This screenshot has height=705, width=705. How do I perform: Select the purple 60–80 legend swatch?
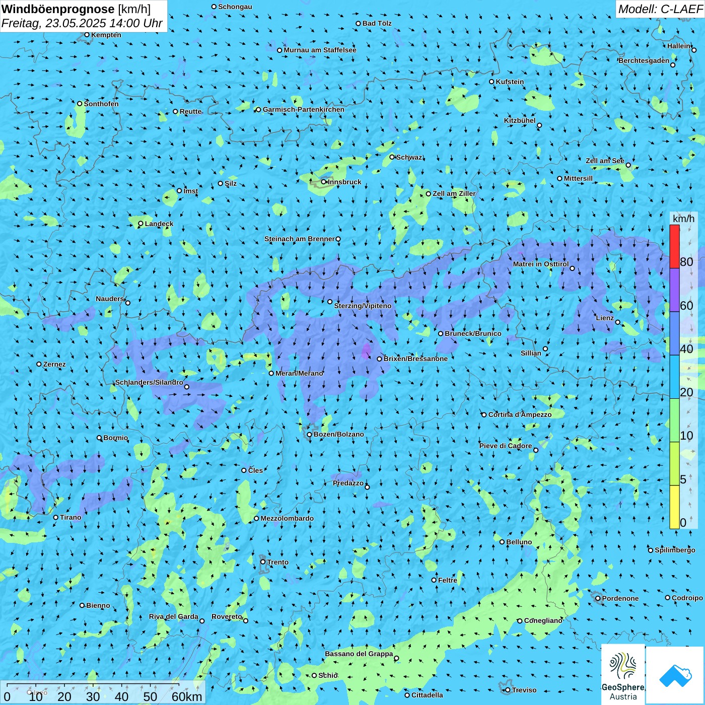[x=674, y=290]
